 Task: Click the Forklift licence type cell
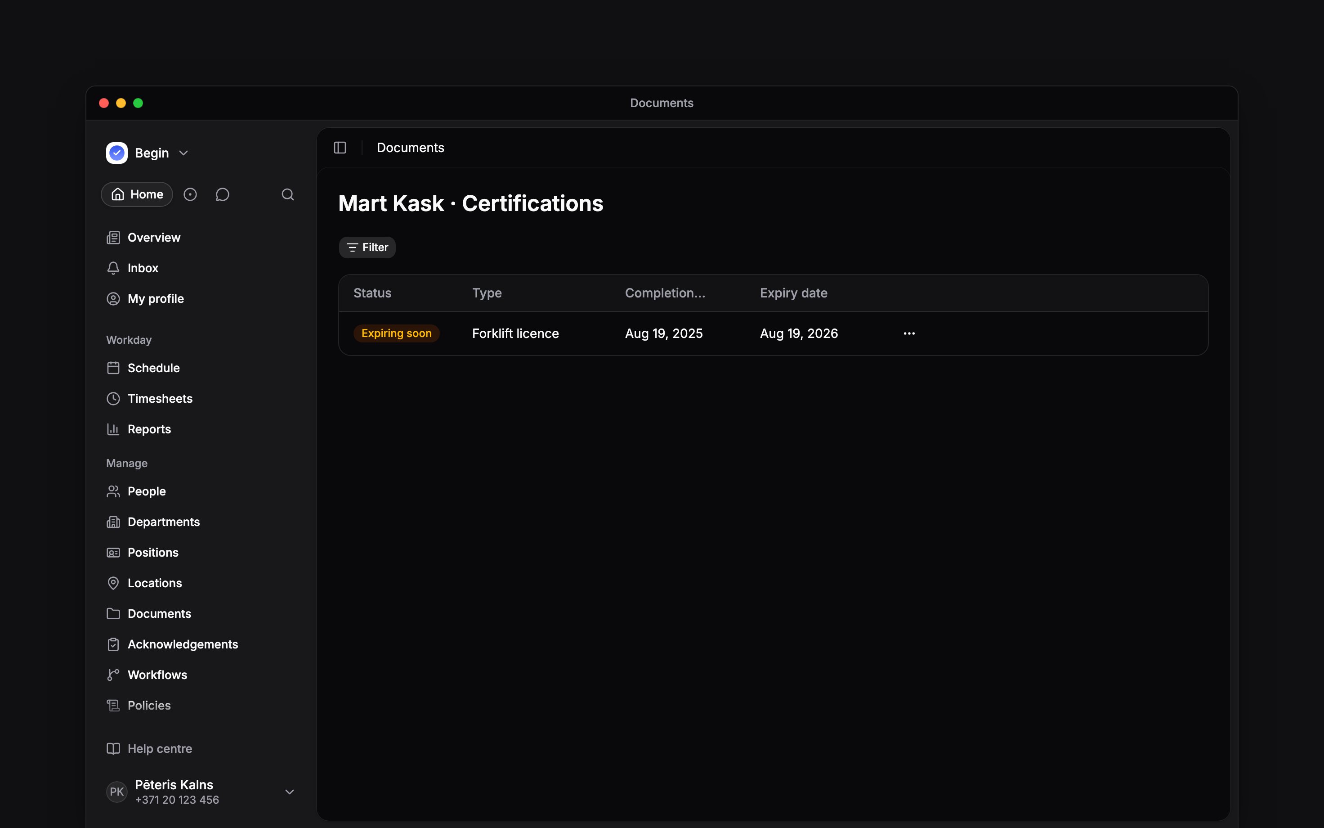coord(515,333)
